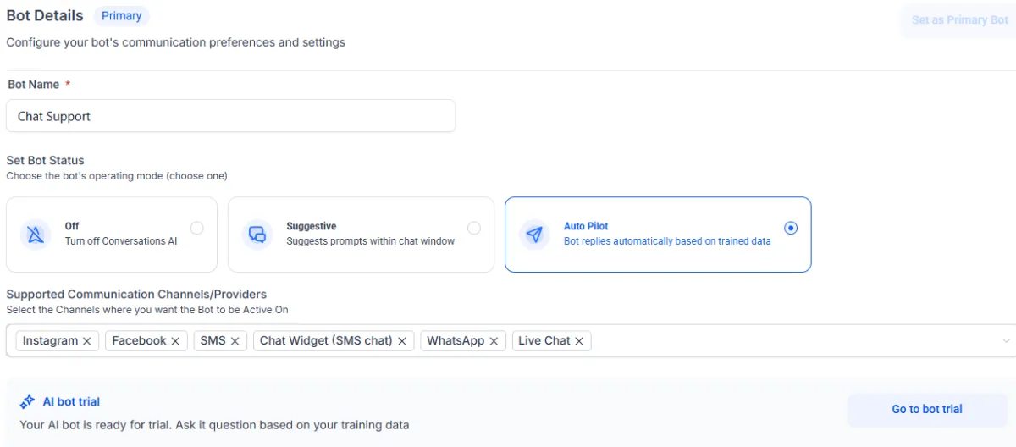This screenshot has height=447, width=1016.
Task: Remove the Instagram channel tag
Action: pyautogui.click(x=87, y=341)
